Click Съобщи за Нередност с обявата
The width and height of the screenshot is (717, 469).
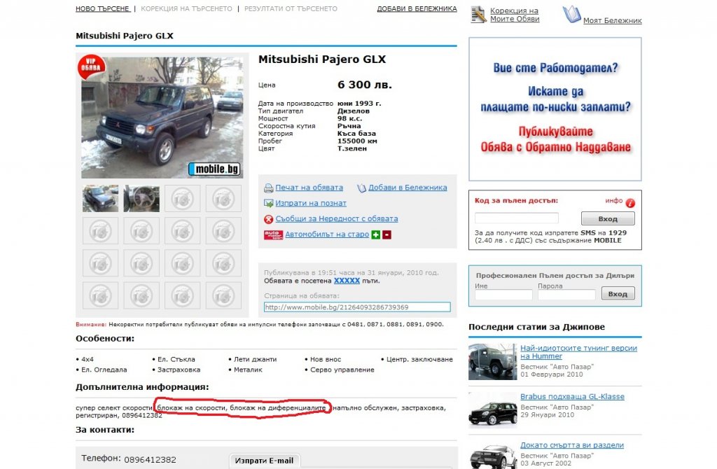pyautogui.click(x=337, y=218)
